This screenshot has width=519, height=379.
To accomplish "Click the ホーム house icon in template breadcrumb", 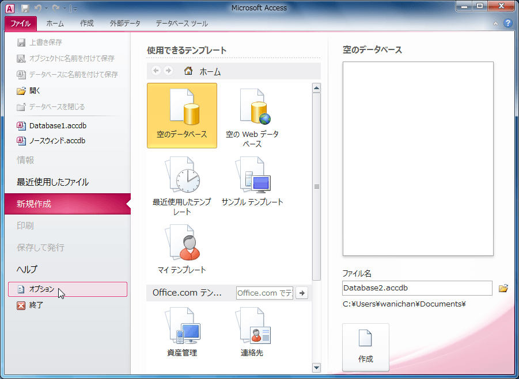I will [188, 71].
